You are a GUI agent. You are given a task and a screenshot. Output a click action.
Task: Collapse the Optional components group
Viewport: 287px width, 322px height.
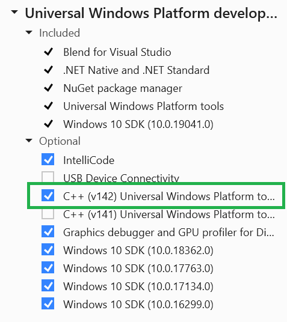coord(29,141)
